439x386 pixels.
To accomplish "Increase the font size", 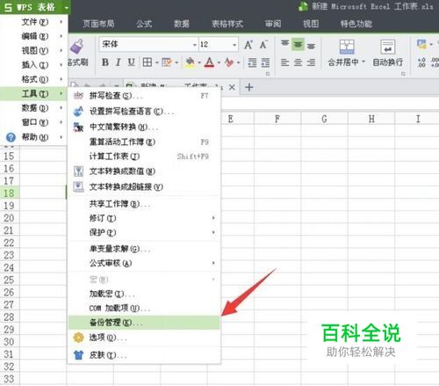I will [248, 45].
